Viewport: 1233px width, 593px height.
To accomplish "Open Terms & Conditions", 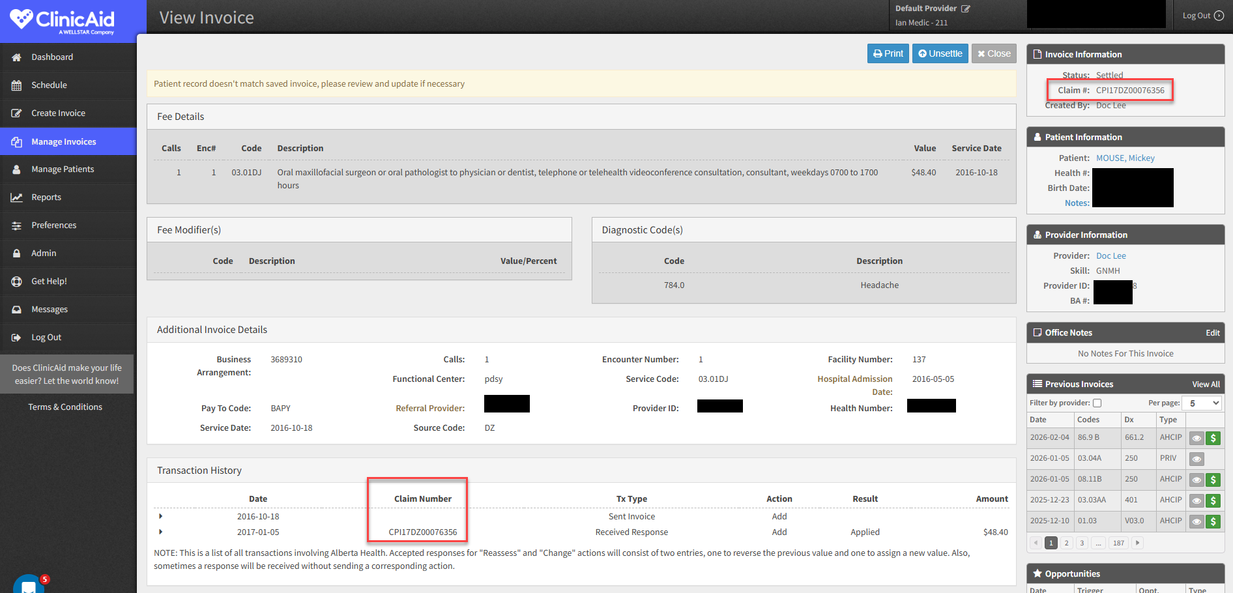I will click(x=65, y=407).
